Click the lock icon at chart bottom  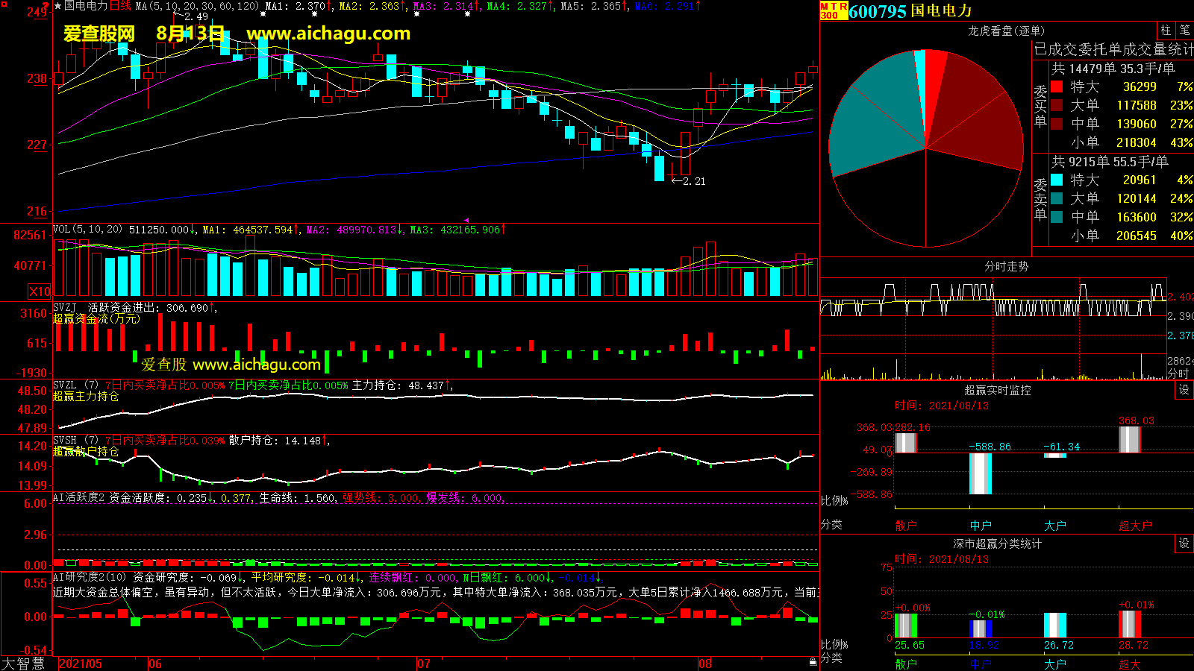813,661
